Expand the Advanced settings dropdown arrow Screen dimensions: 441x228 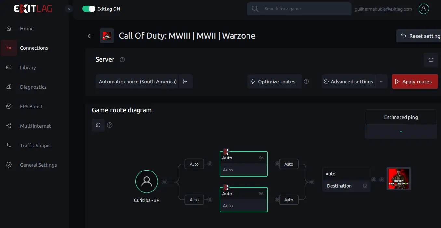tap(381, 82)
